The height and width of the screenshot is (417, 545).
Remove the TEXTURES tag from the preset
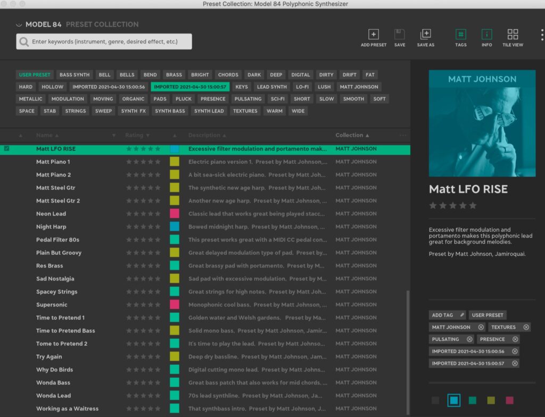point(526,327)
